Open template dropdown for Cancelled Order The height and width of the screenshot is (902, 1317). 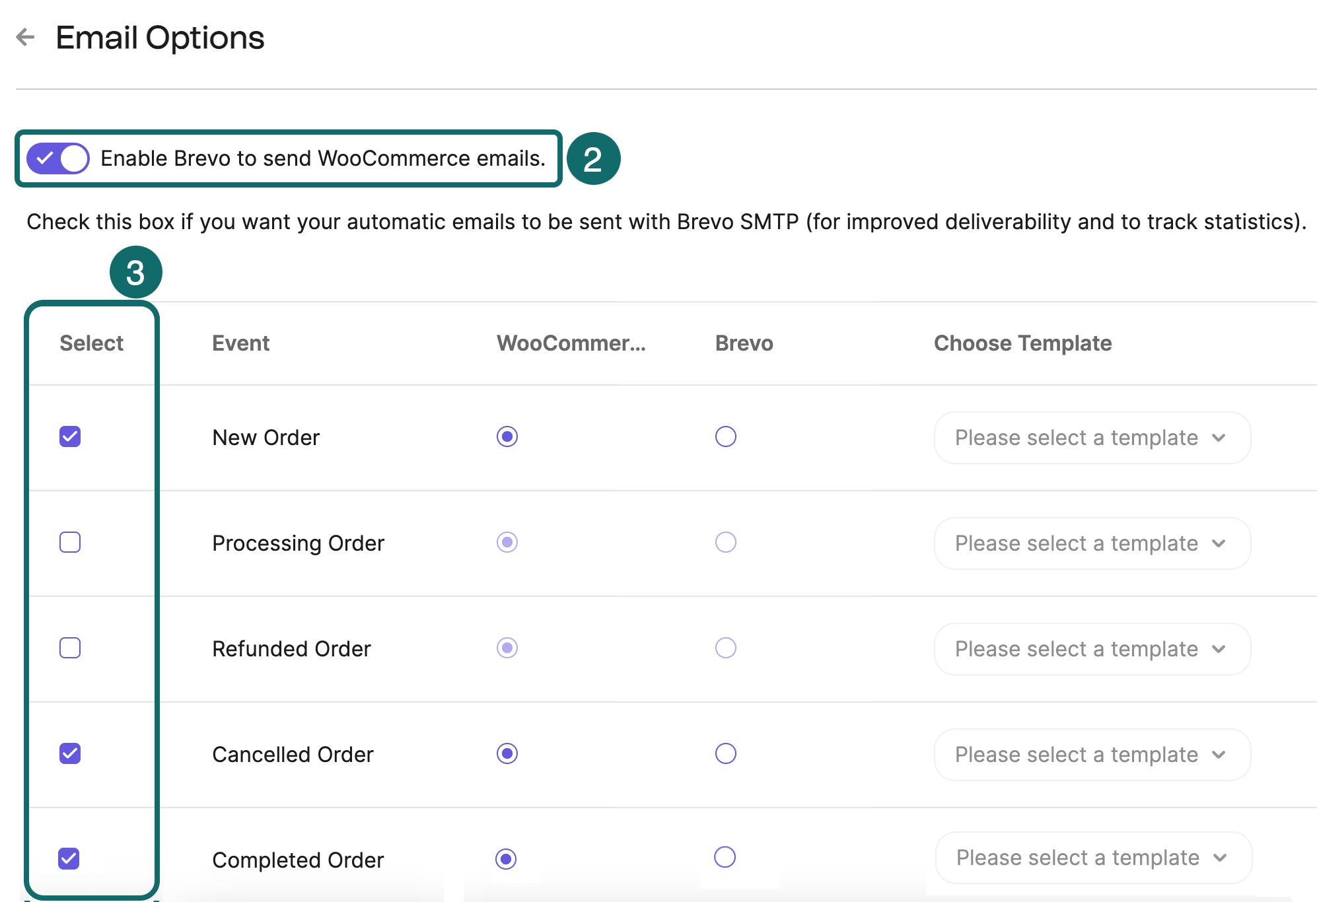(1092, 755)
